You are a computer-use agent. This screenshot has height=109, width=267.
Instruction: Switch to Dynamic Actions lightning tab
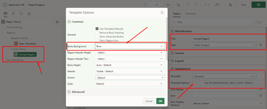pyautogui.click(x=13, y=13)
